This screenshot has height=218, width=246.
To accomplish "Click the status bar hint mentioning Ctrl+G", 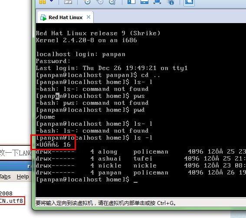I will [105, 203].
